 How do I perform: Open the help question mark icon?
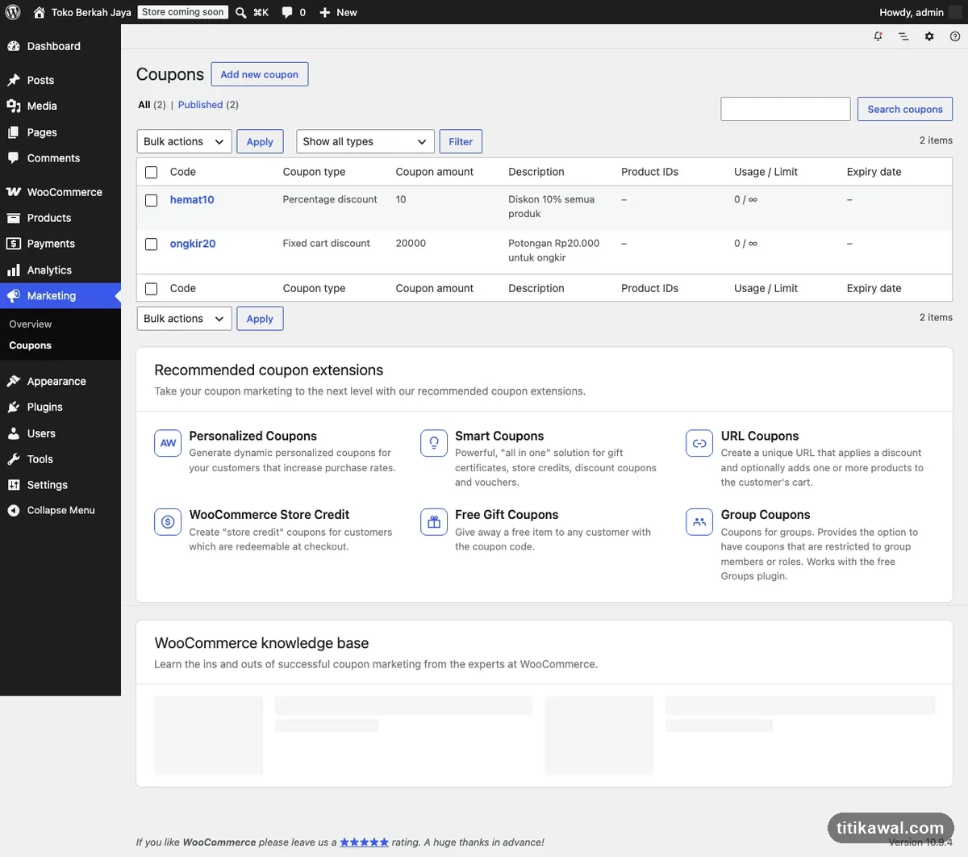coord(955,36)
